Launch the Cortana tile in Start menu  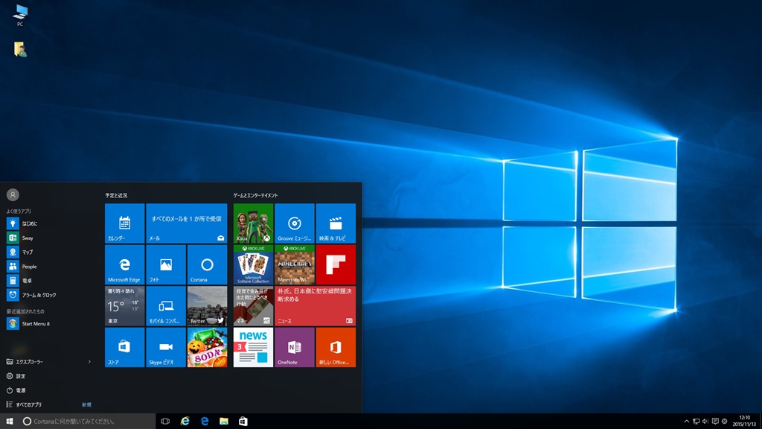tap(207, 264)
